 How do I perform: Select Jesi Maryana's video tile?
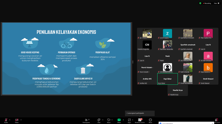[188, 56]
